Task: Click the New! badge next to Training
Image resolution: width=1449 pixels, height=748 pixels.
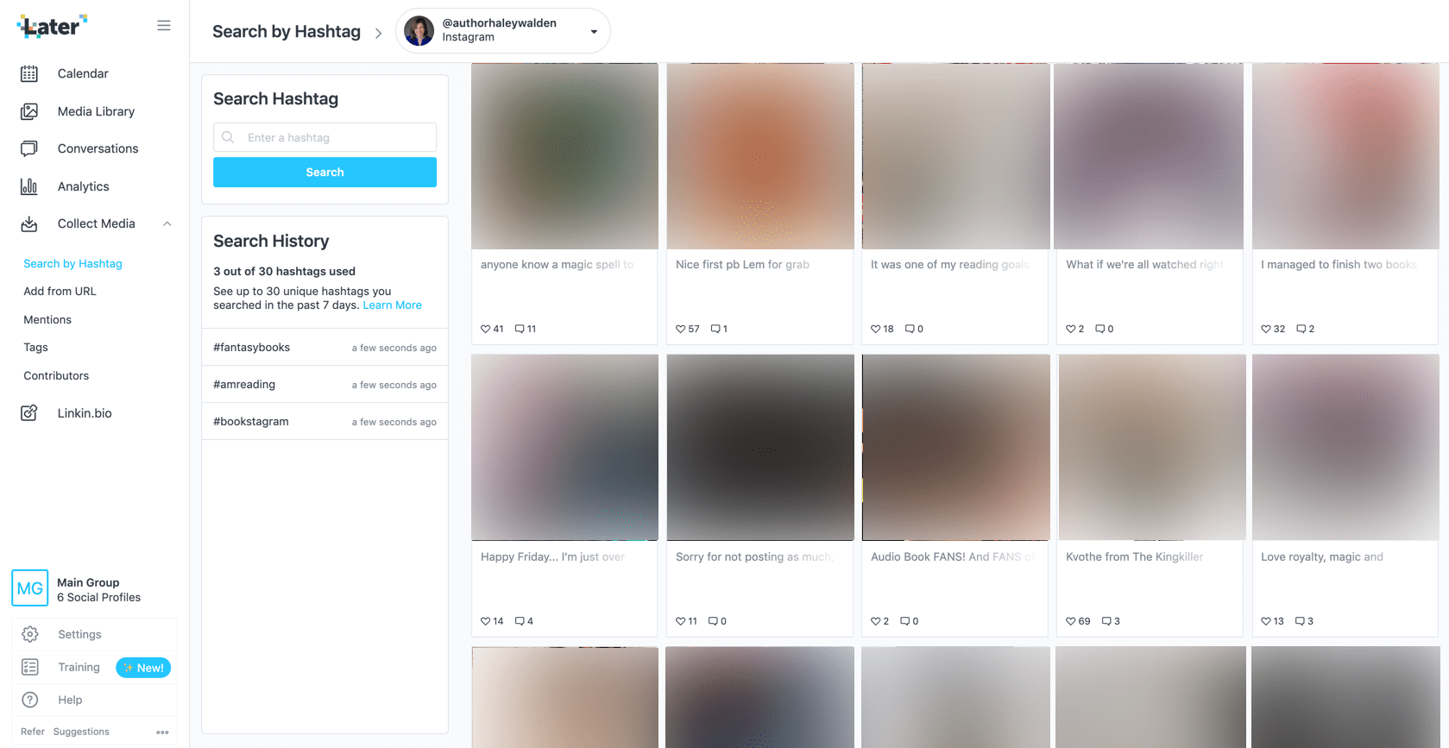Action: 143,668
